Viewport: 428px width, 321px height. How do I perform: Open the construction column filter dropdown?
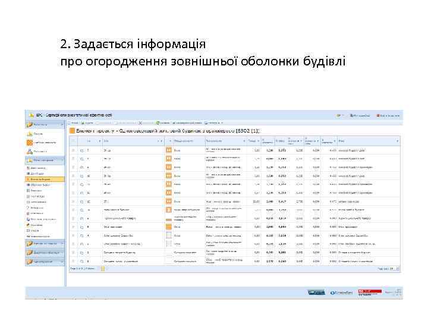click(244, 141)
